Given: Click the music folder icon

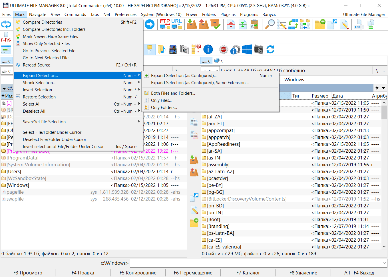Looking at the screenshot, I should 161,49.
